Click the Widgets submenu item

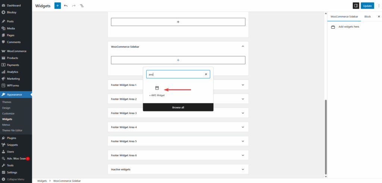coord(7,119)
